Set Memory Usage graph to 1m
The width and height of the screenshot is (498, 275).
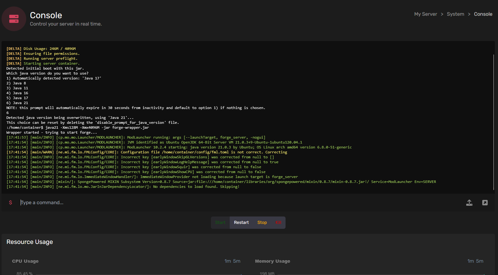[471, 261]
